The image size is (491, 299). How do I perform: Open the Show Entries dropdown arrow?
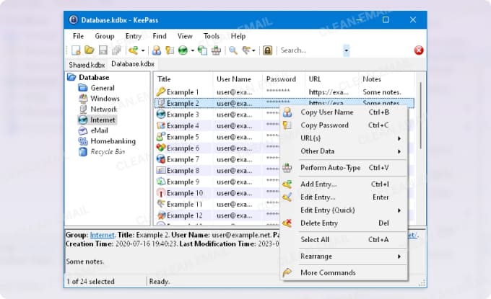click(x=253, y=50)
